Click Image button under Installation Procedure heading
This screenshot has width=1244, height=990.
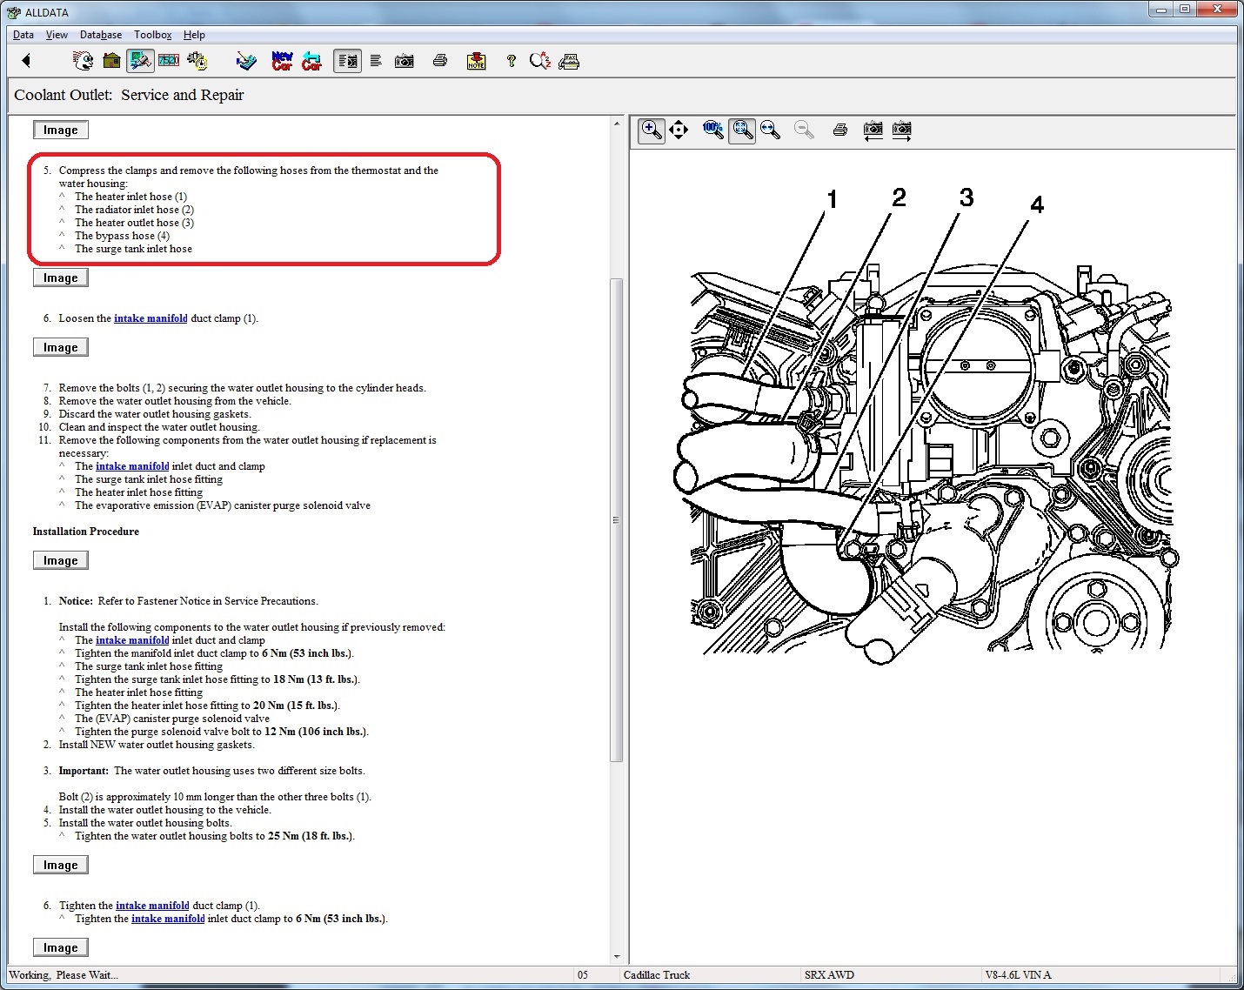[x=61, y=560]
